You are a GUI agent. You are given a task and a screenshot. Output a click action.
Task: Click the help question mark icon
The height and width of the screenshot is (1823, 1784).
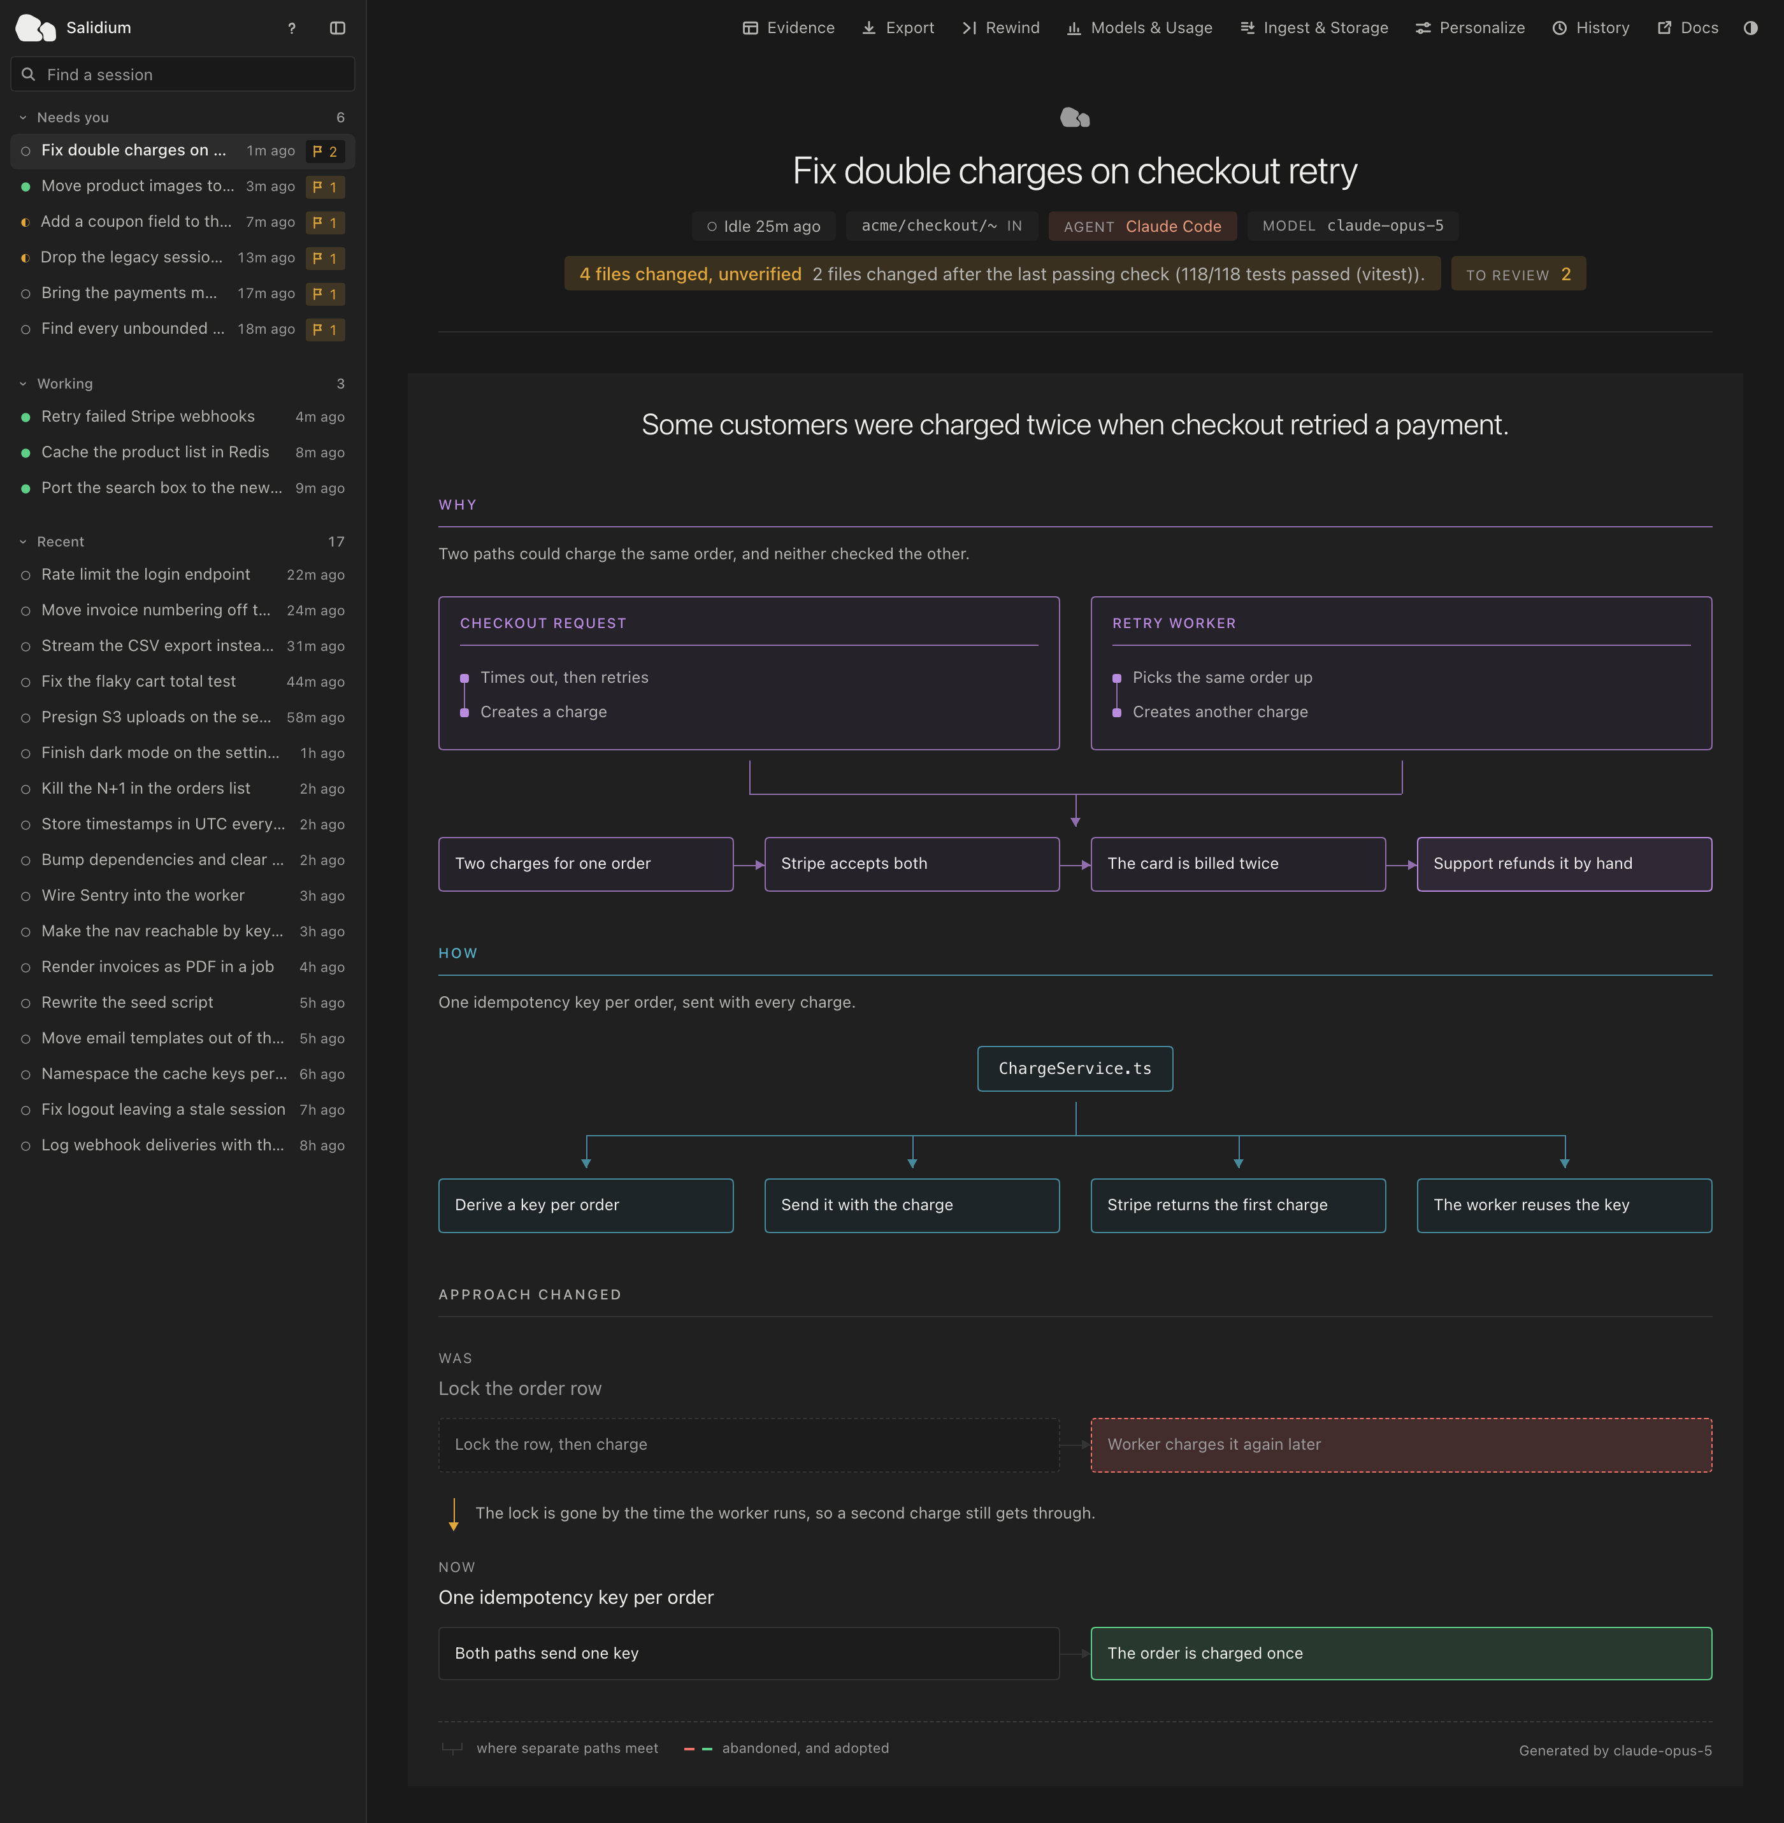coord(291,28)
